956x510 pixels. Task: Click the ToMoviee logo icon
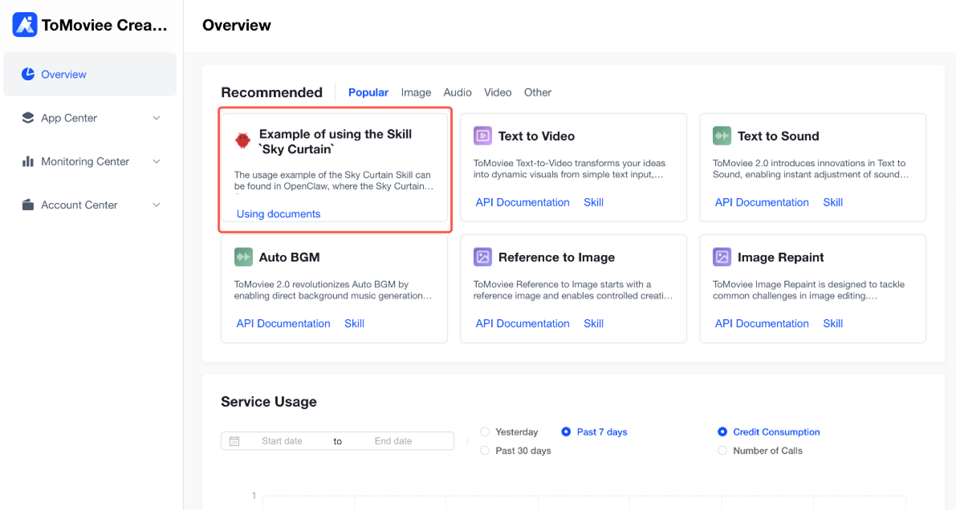[25, 25]
